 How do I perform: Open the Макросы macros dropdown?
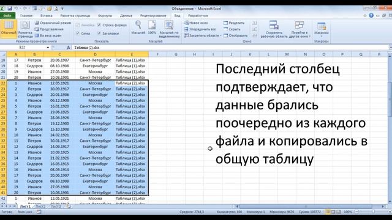(321, 29)
